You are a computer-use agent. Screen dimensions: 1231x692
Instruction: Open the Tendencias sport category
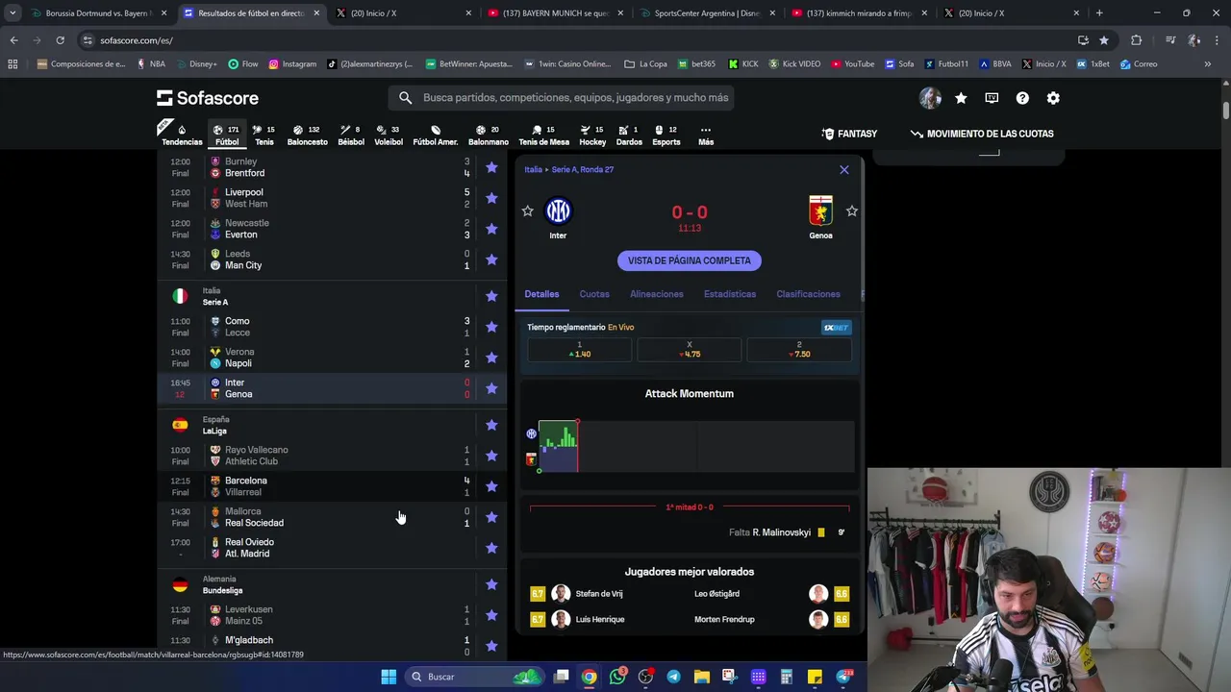pos(182,135)
